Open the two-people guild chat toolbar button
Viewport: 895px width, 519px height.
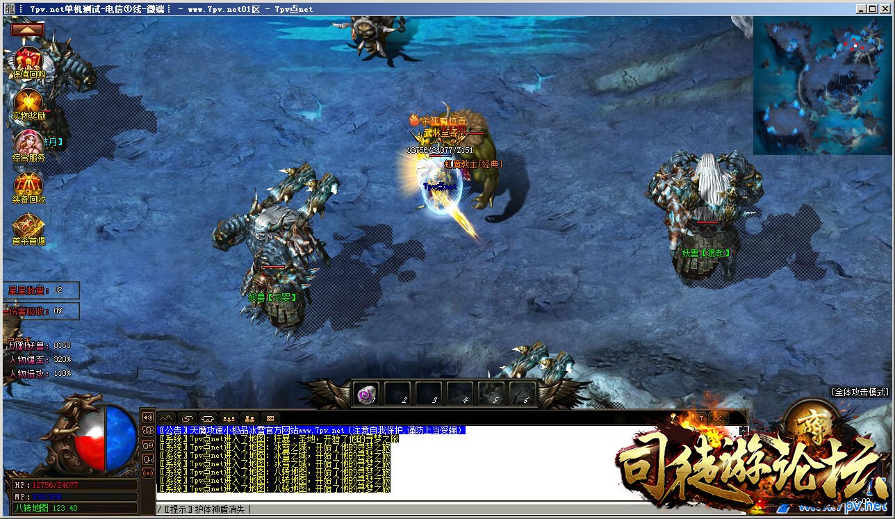click(249, 418)
